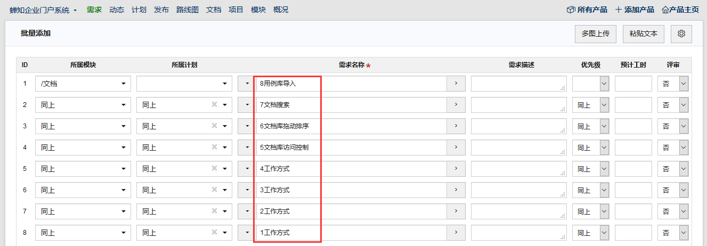Switch to the 文档 navigation tab

pyautogui.click(x=214, y=10)
